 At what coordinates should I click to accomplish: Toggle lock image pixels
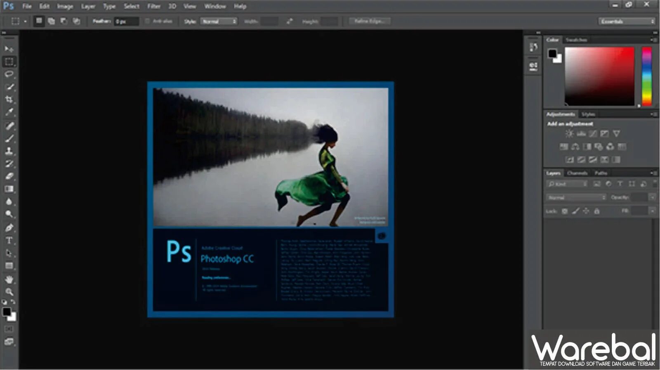(x=575, y=211)
